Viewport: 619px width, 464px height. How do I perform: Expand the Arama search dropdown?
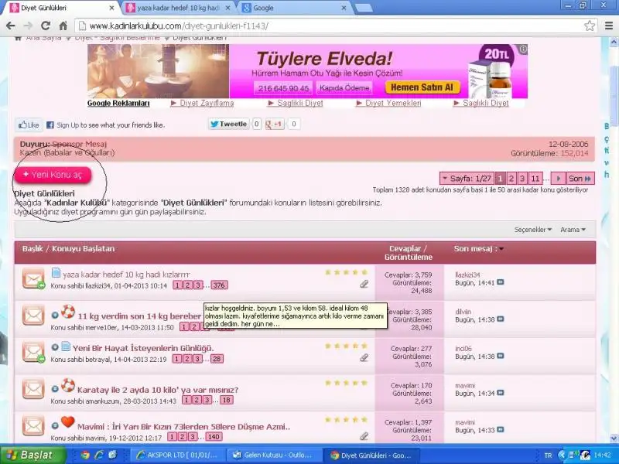(573, 230)
